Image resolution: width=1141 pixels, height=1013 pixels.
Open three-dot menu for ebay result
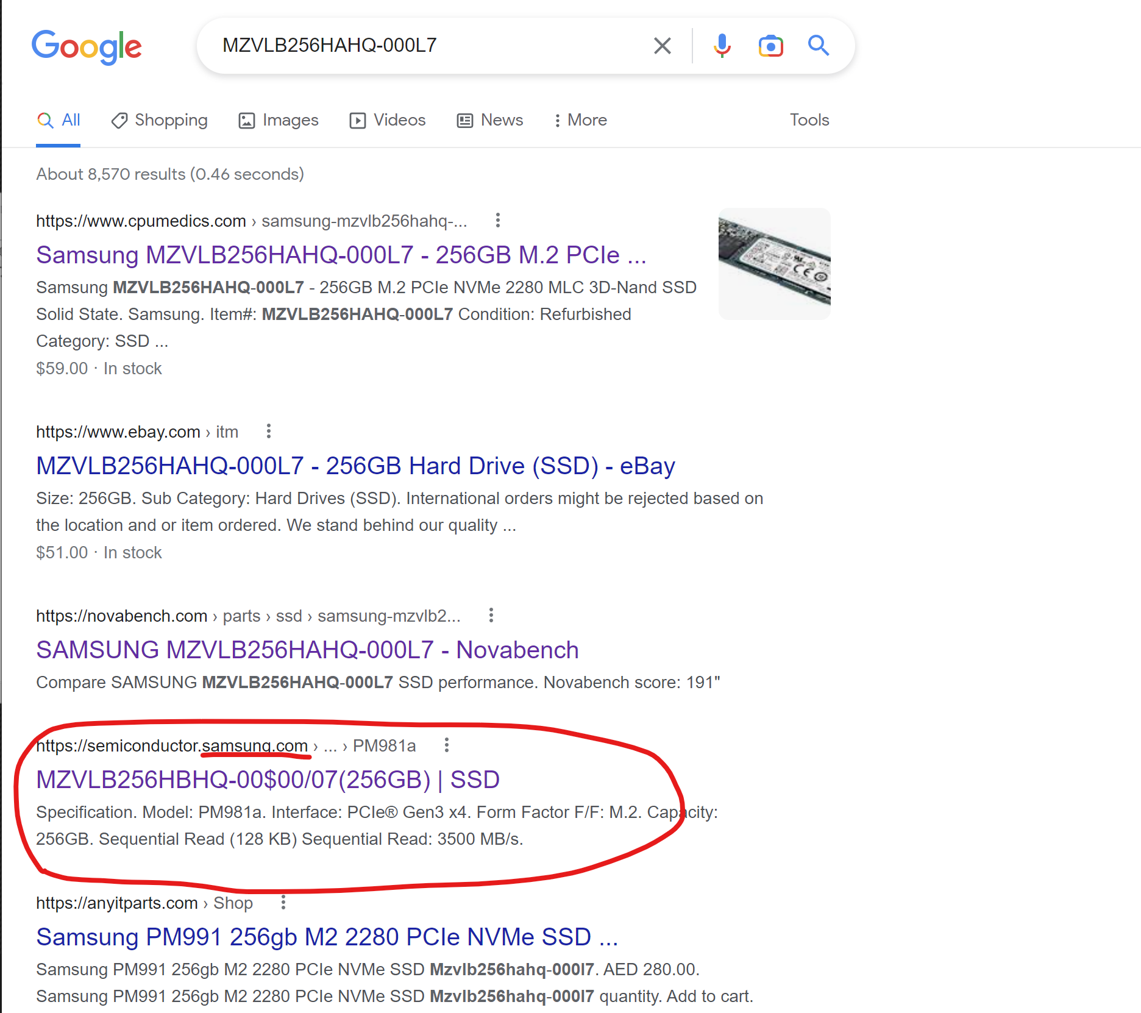pos(269,432)
